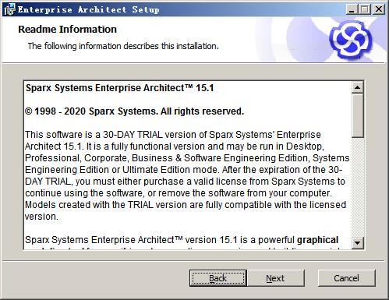
Task: Click 'Sparx Systems Enterprise Architect™ 15.1' title line
Action: tap(119, 88)
